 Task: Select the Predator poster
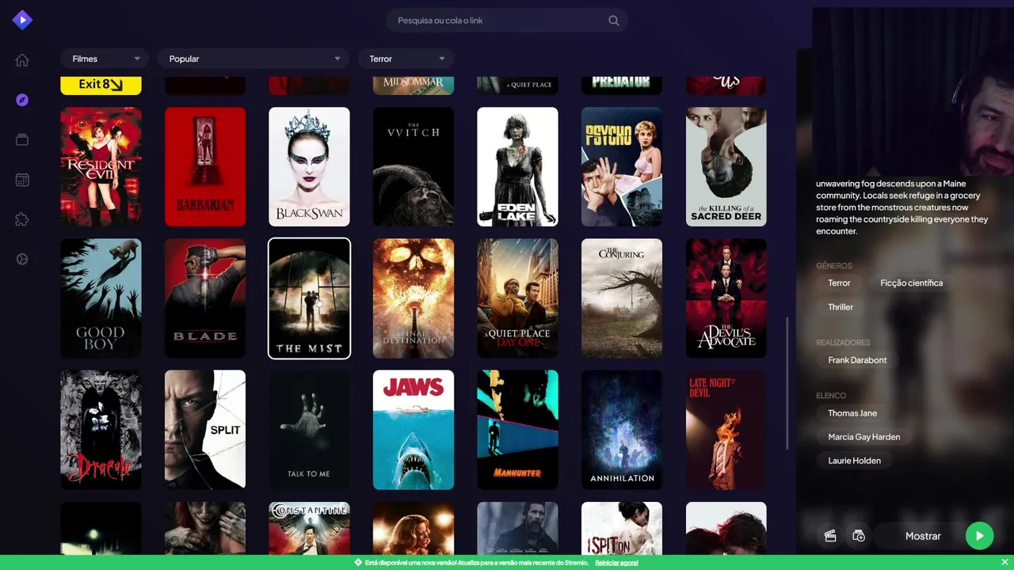tap(622, 85)
